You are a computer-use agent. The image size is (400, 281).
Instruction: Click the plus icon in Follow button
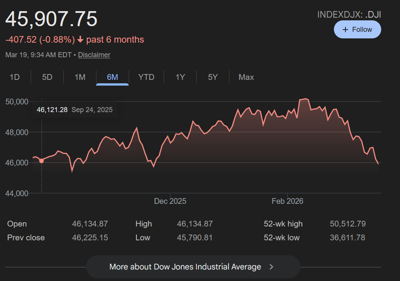(345, 30)
